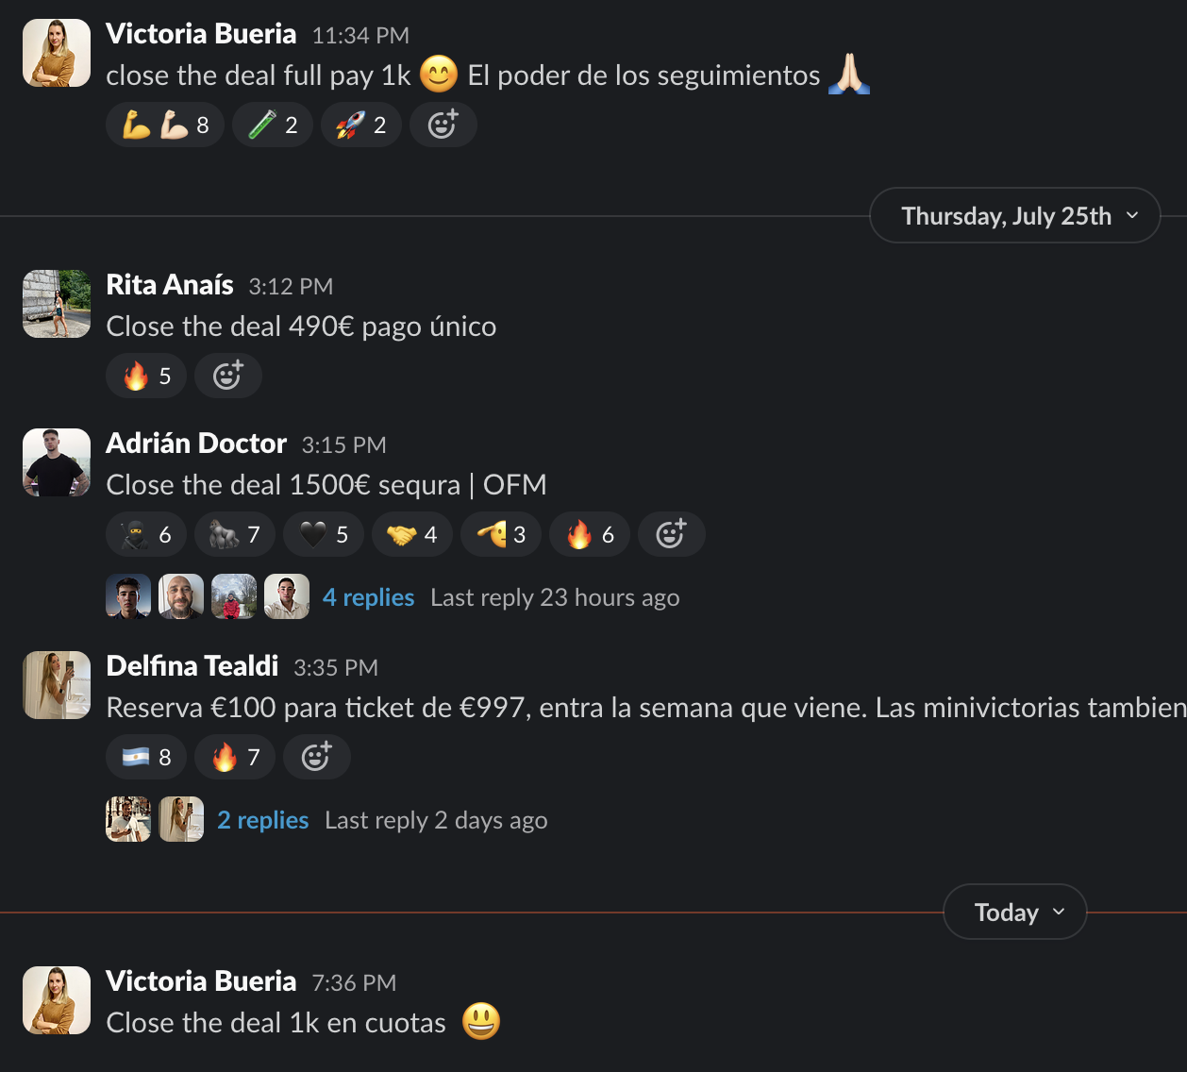Add reaction to Rita Anaís's 490€ message
Screen dimensions: 1187x1072
point(227,376)
